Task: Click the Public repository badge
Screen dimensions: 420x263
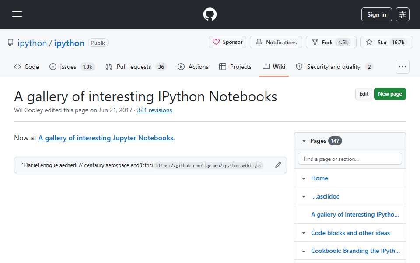Action: (98, 43)
